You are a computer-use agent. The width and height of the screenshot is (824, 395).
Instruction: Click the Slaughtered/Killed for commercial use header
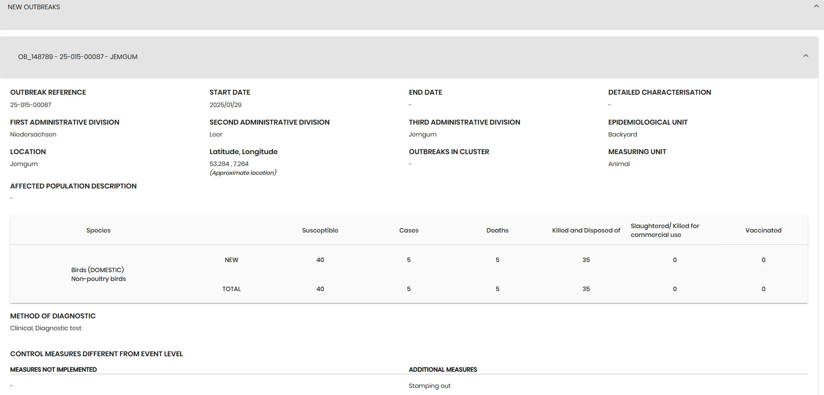665,230
